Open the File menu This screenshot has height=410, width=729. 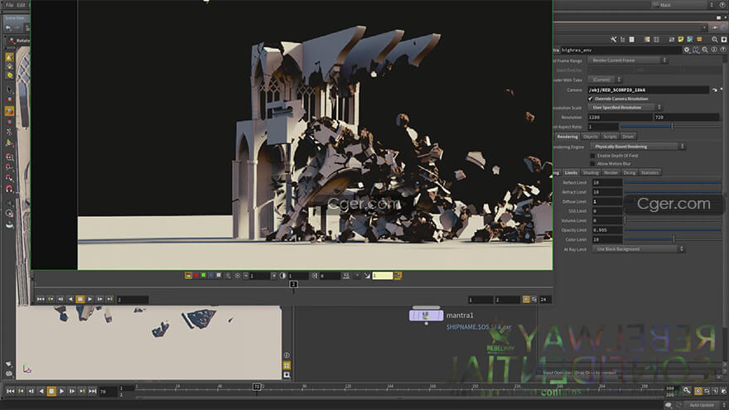point(7,5)
